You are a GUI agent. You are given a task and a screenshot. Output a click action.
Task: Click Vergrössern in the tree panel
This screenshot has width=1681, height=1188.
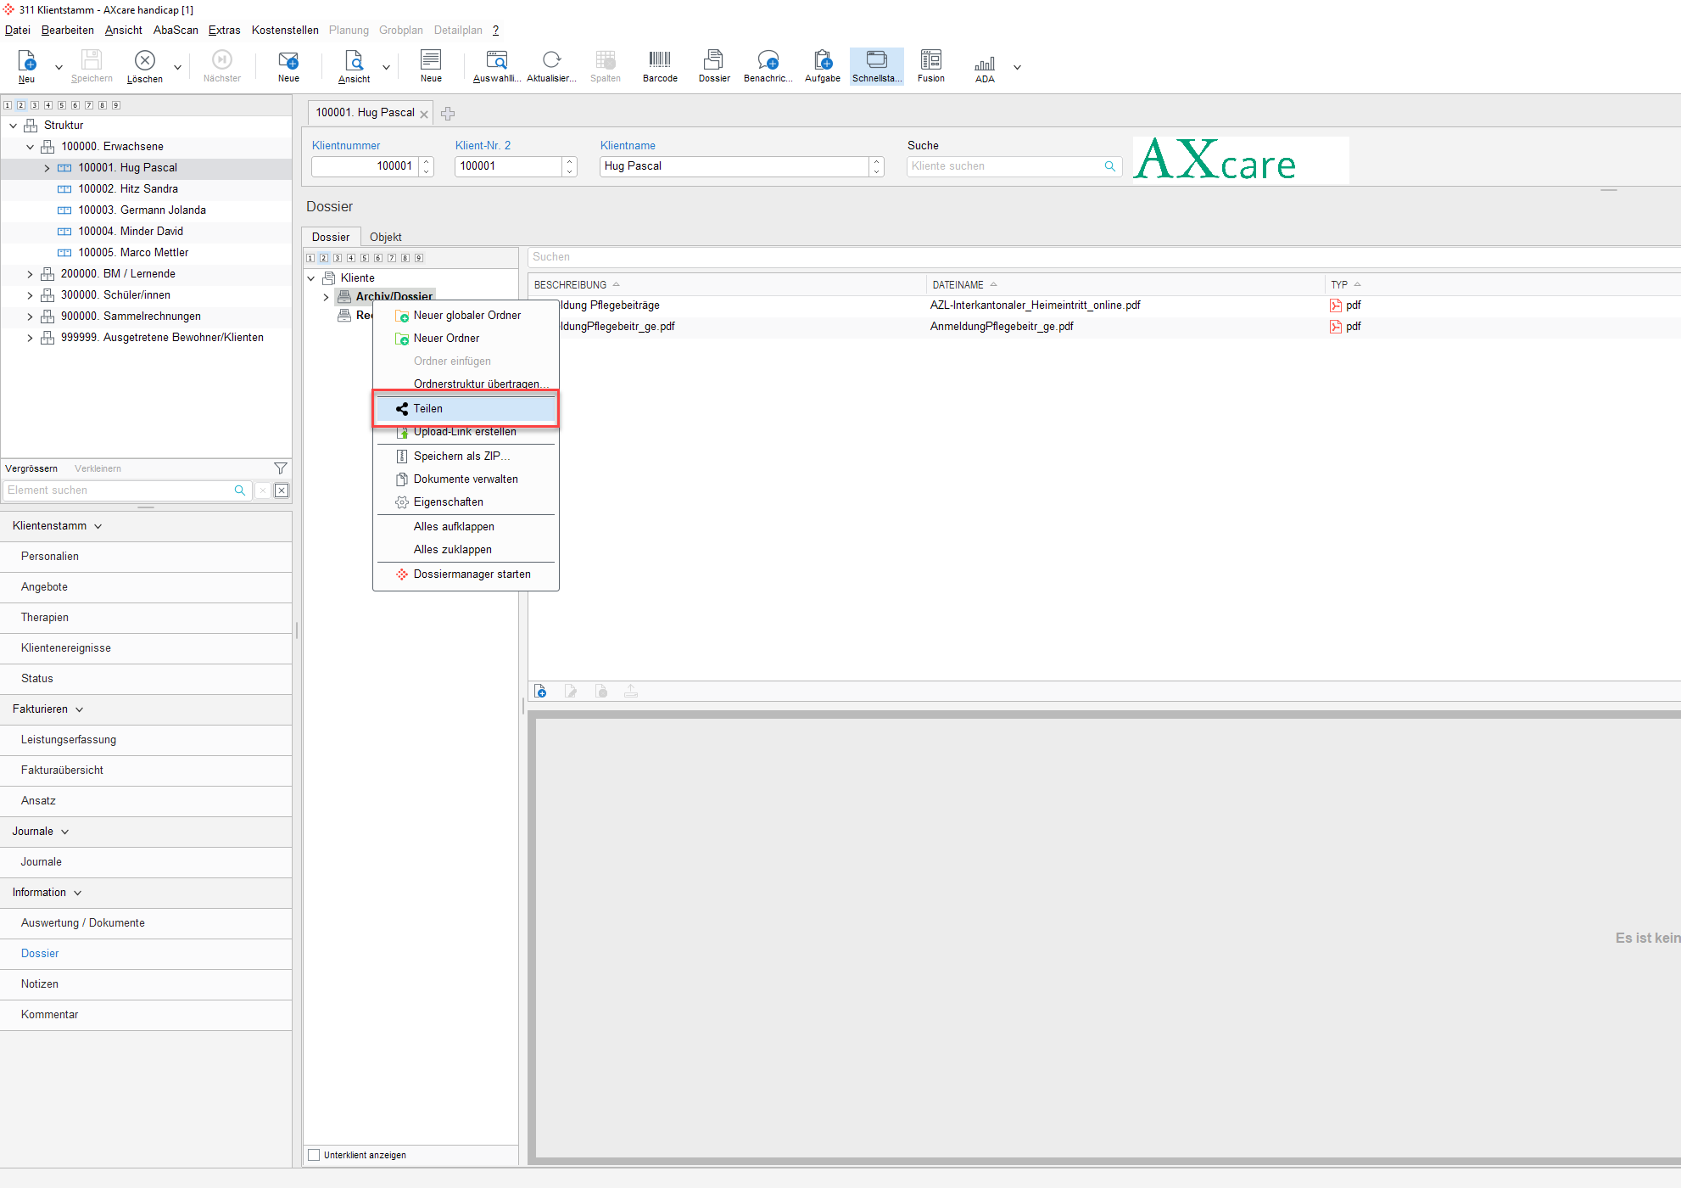point(31,468)
